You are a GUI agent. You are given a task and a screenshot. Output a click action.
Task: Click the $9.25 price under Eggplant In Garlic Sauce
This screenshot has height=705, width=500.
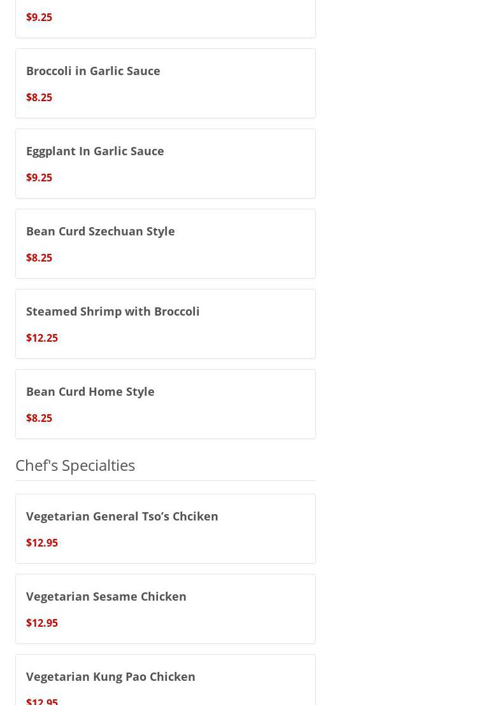(39, 178)
